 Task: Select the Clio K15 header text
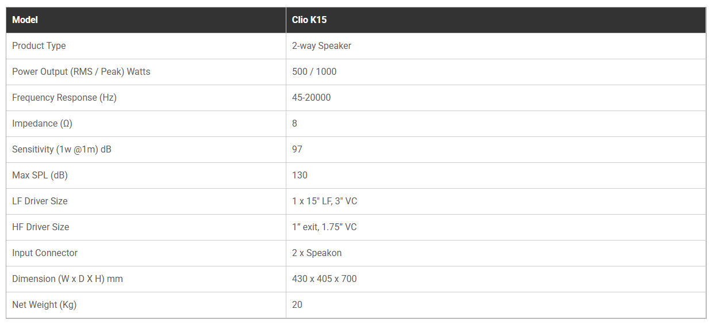(x=309, y=20)
